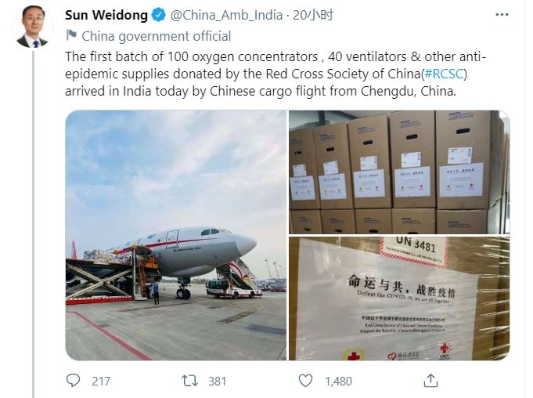Screen dimensions: 533x398
Task: Open the #RCSC hashtag
Action: [444, 74]
